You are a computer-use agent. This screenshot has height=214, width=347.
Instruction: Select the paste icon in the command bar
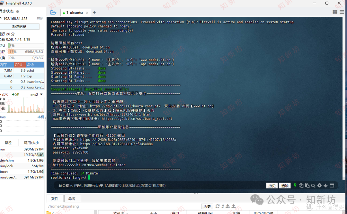[307, 185]
